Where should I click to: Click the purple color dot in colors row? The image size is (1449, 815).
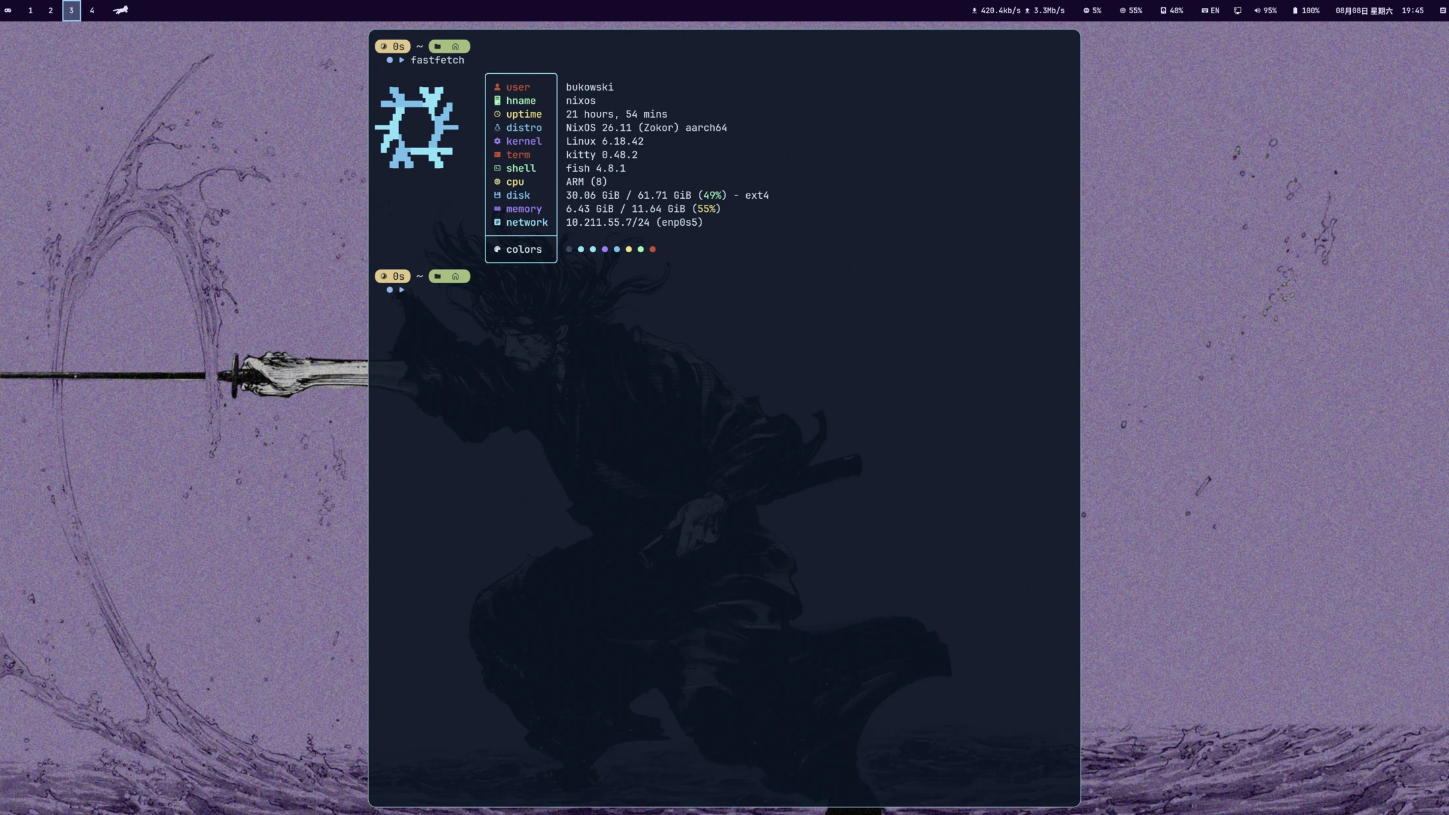605,249
